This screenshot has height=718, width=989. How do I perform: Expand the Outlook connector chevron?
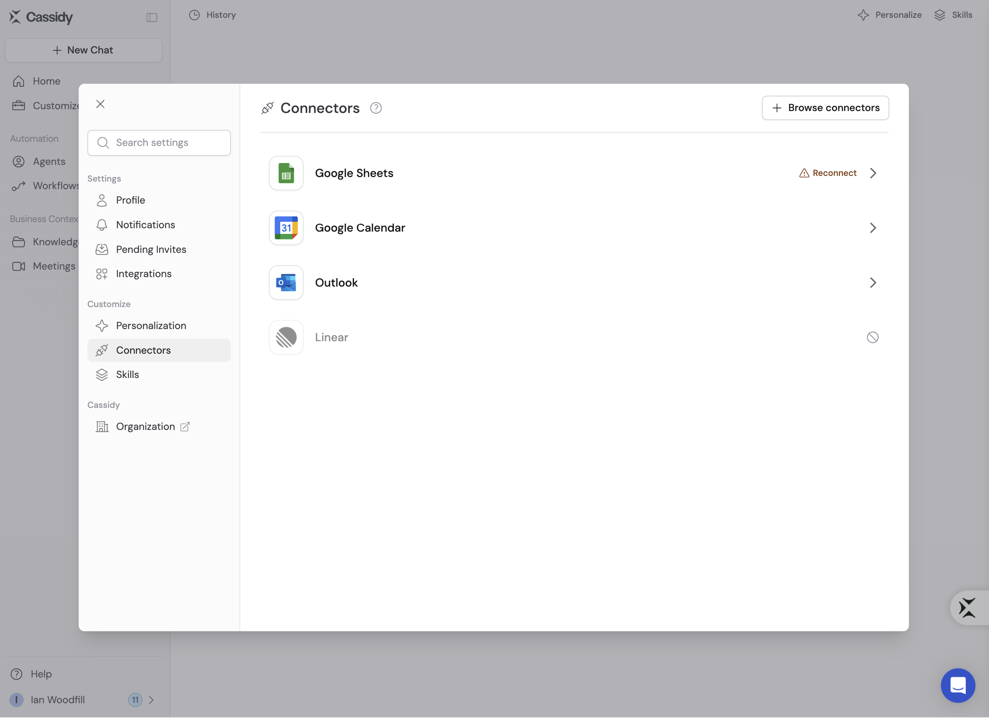873,282
